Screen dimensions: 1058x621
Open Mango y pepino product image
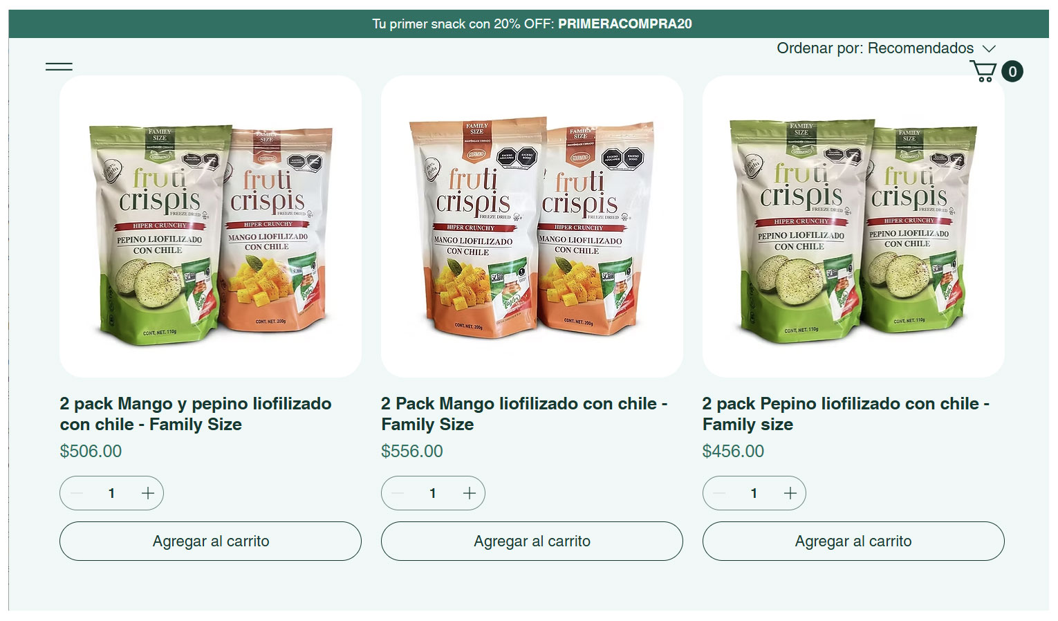click(x=210, y=227)
